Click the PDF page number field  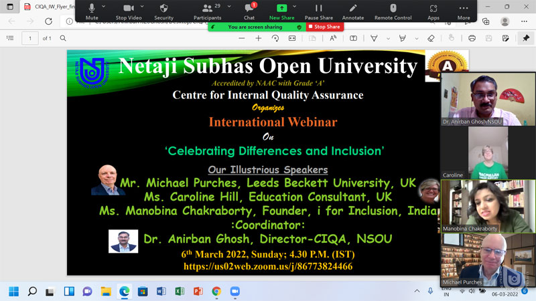(30, 38)
